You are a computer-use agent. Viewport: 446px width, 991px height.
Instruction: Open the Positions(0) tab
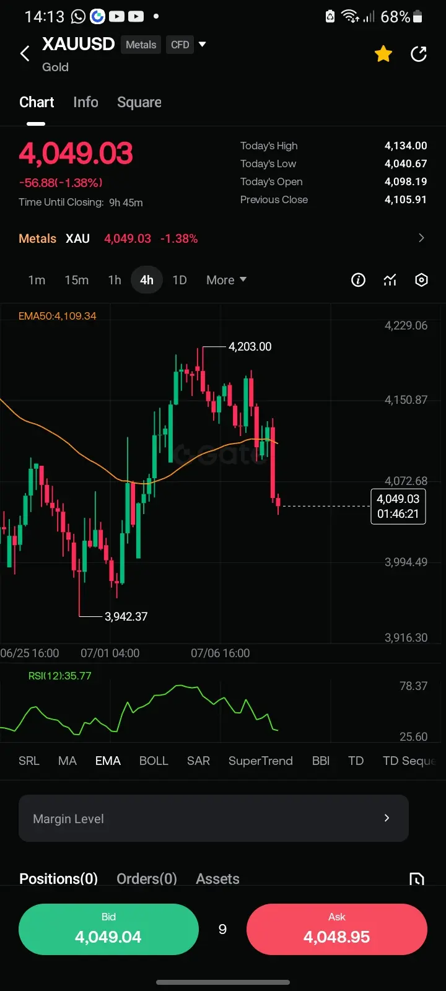(59, 878)
